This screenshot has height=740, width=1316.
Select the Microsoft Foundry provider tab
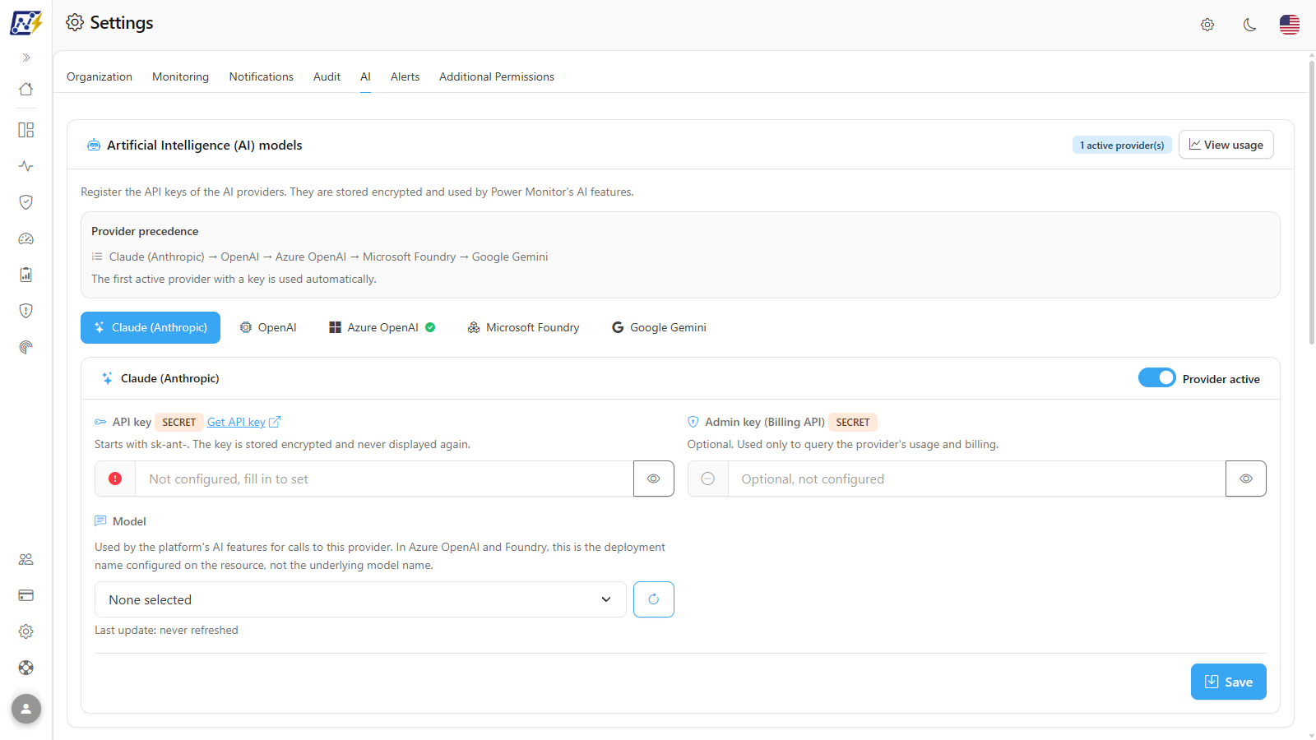[524, 327]
